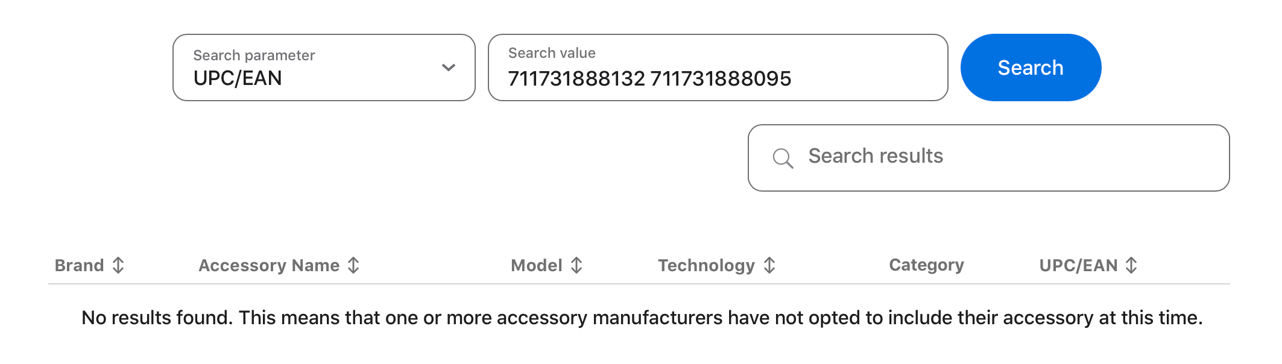The width and height of the screenshot is (1282, 364).
Task: Expand the Search parameter dropdown chevron
Action: pos(448,67)
